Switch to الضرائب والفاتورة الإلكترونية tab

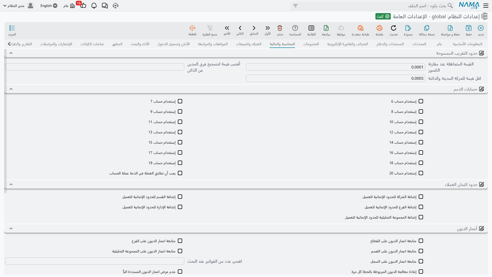coord(347,44)
